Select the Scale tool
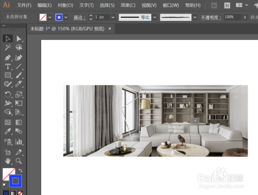 (x=19, y=94)
